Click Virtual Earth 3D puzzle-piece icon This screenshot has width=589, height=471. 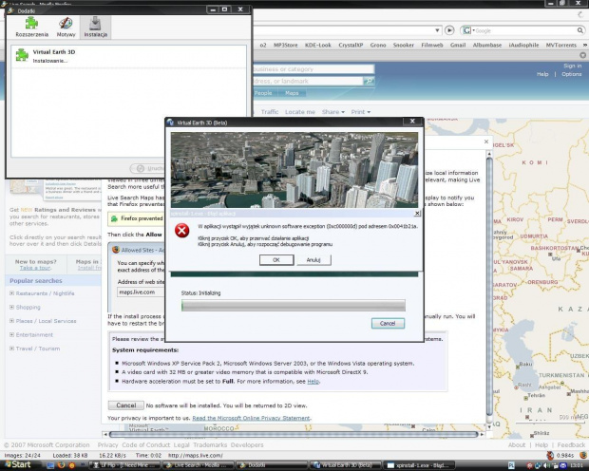[22, 55]
